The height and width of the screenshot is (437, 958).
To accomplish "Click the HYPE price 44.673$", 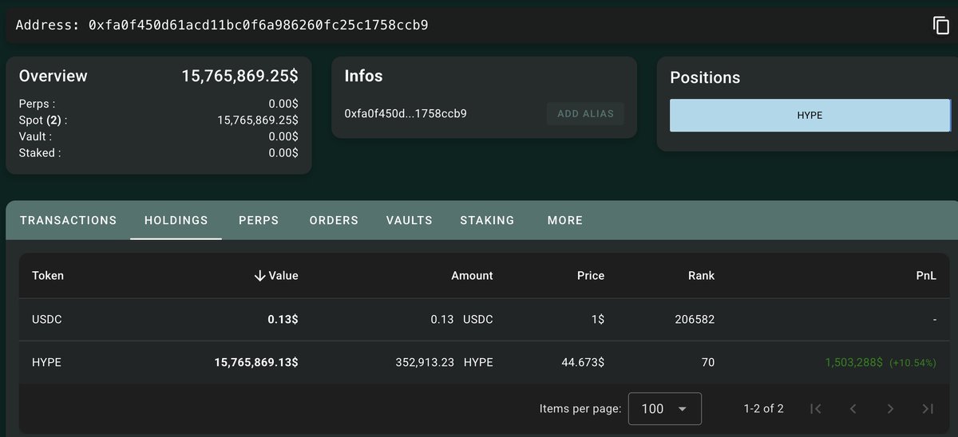I will [583, 362].
